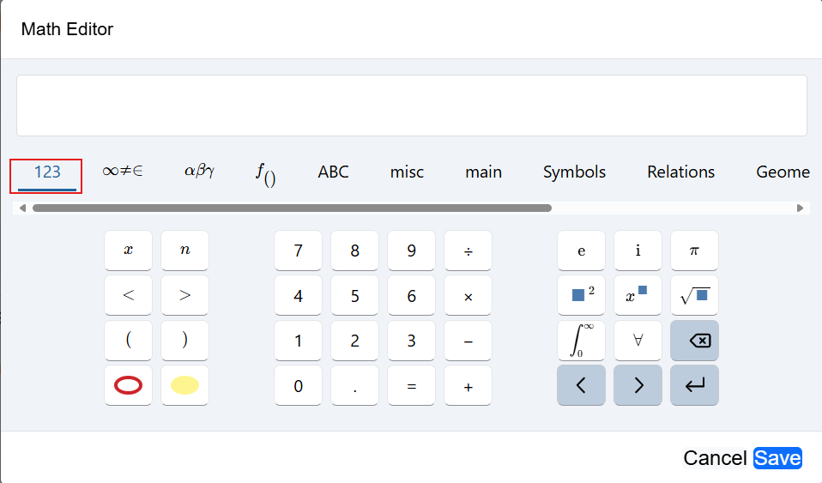Focus the math expression input field
Image resolution: width=822 pixels, height=483 pixels.
pos(412,106)
